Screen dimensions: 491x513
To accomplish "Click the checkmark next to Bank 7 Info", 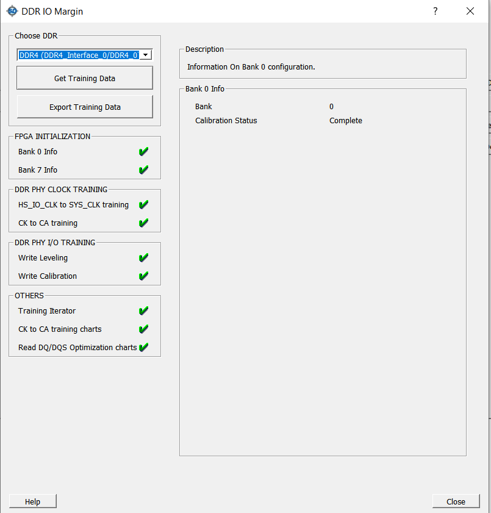I will tap(144, 170).
